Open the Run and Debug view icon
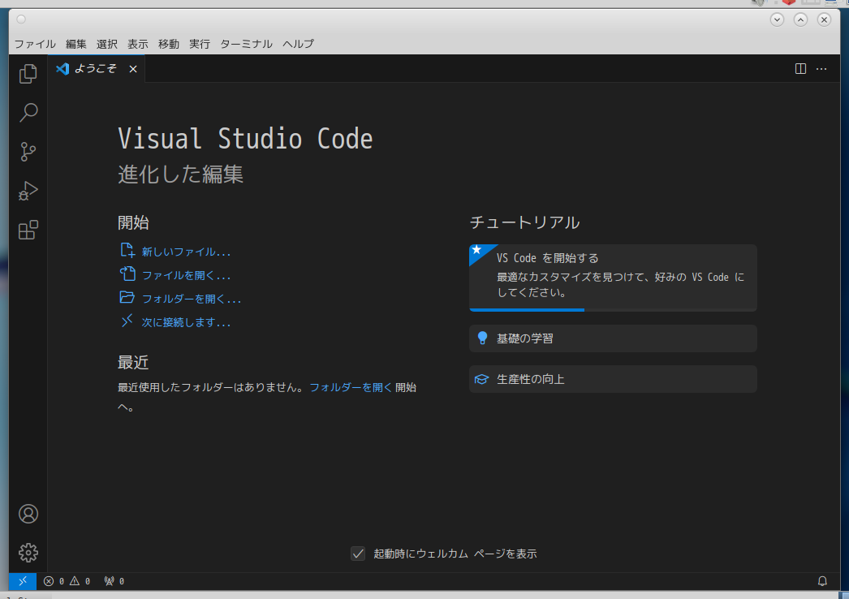This screenshot has height=599, width=849. [x=28, y=191]
